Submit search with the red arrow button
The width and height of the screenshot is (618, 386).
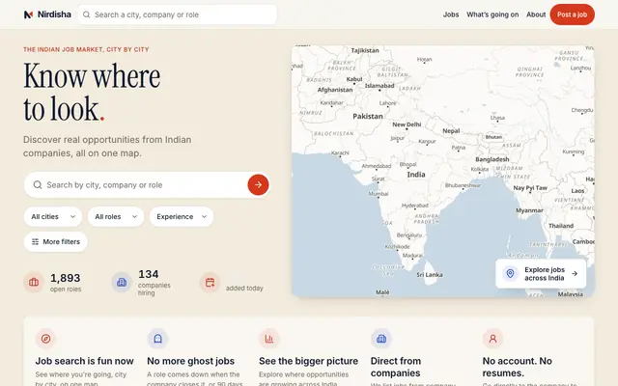[x=258, y=184]
